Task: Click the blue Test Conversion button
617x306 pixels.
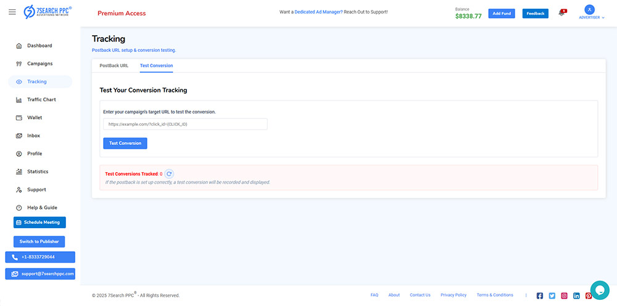Action: [125, 143]
